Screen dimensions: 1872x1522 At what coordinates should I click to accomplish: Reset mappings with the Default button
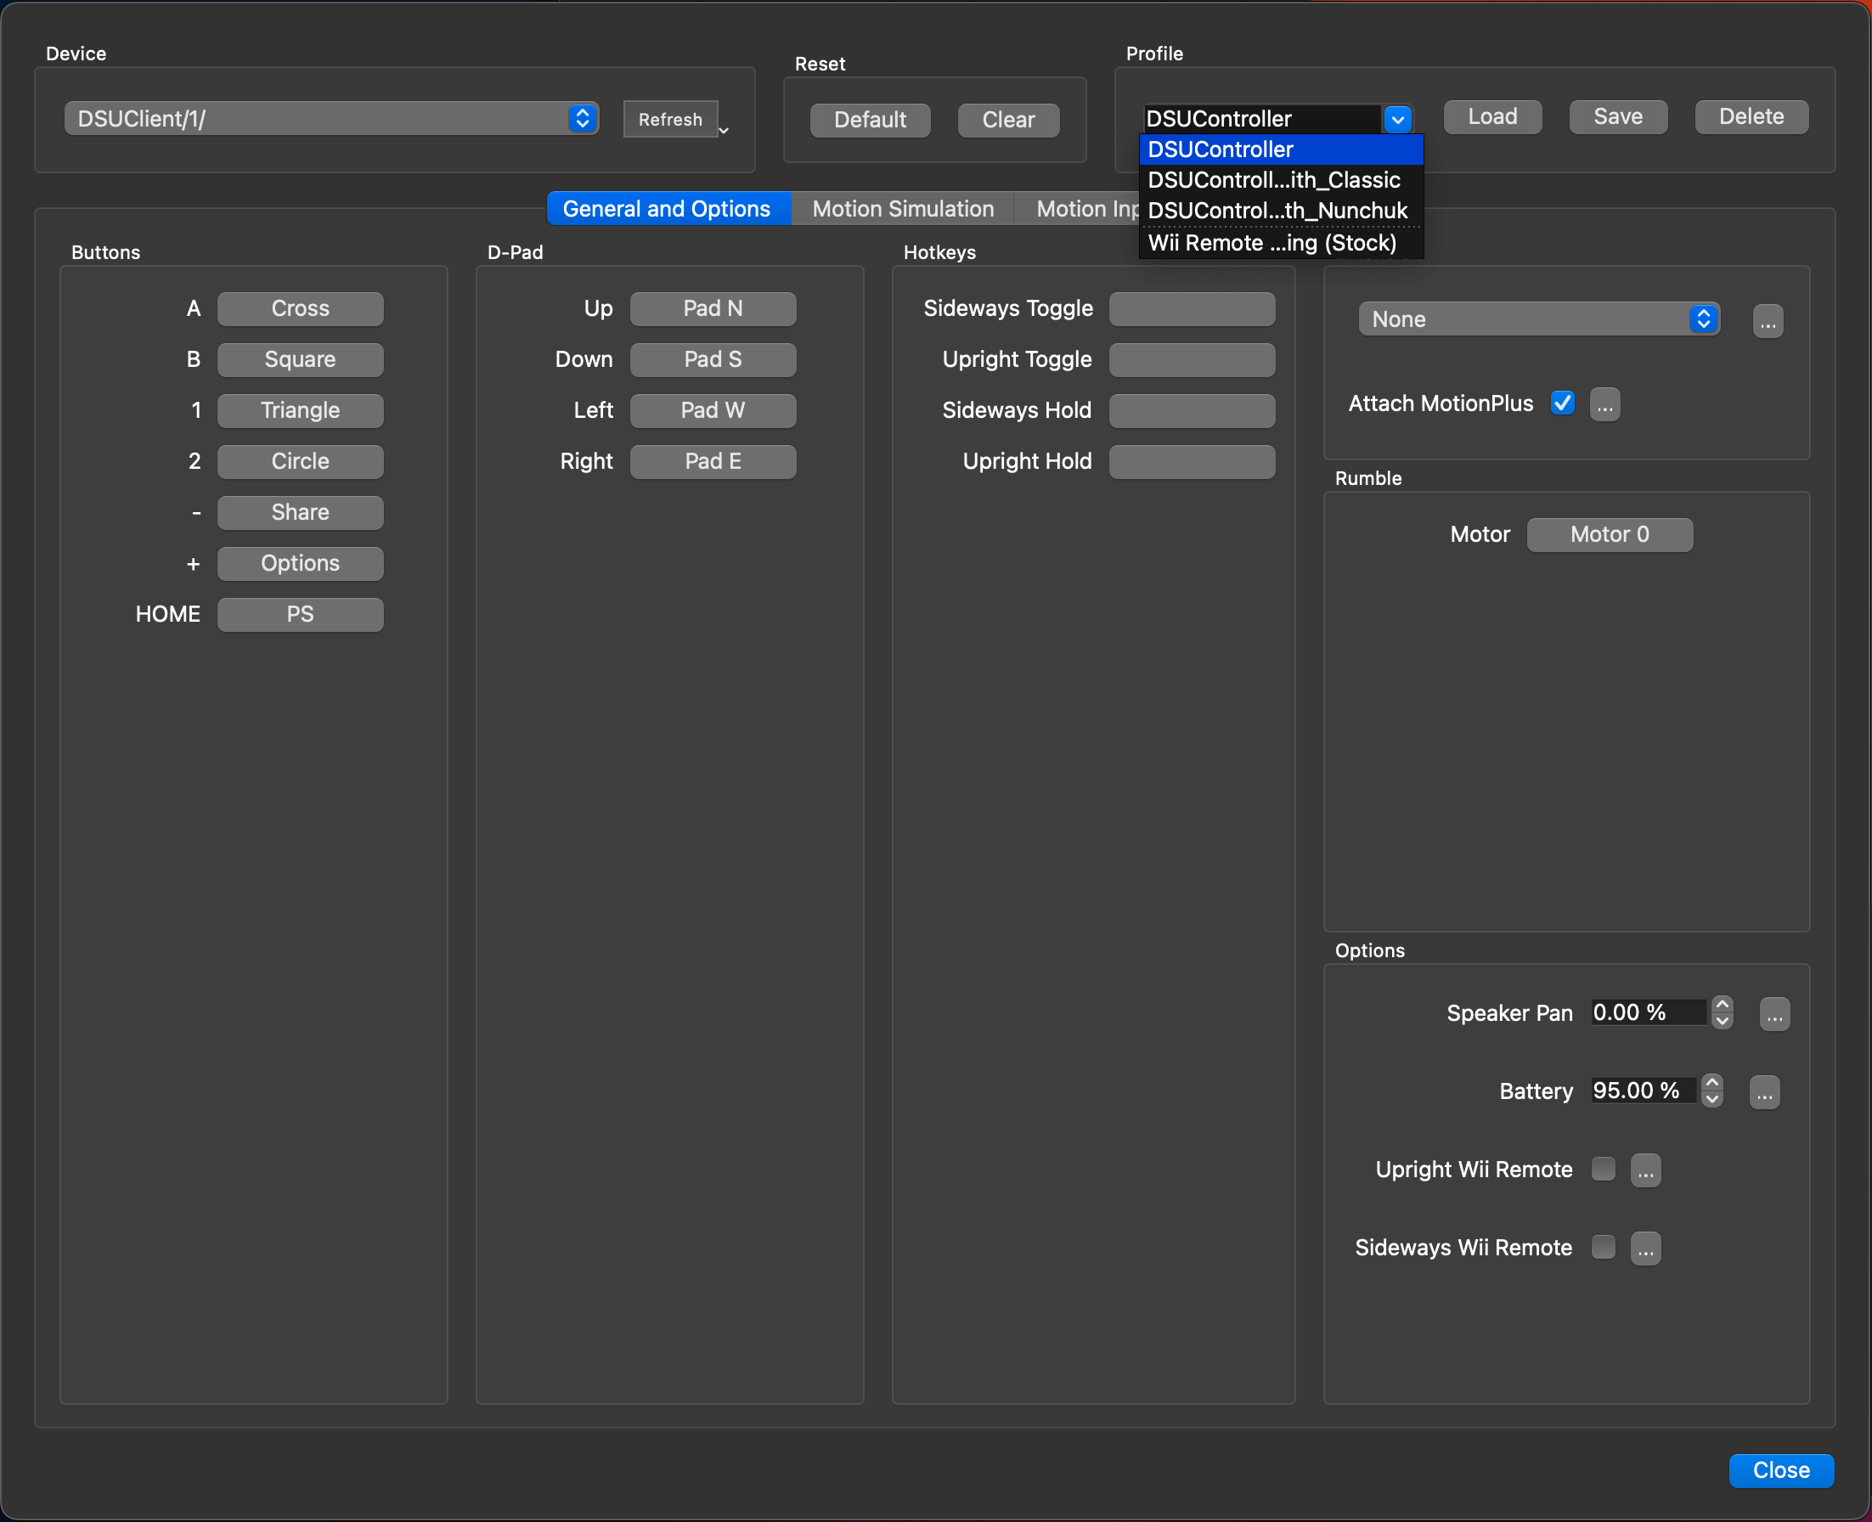pos(870,119)
